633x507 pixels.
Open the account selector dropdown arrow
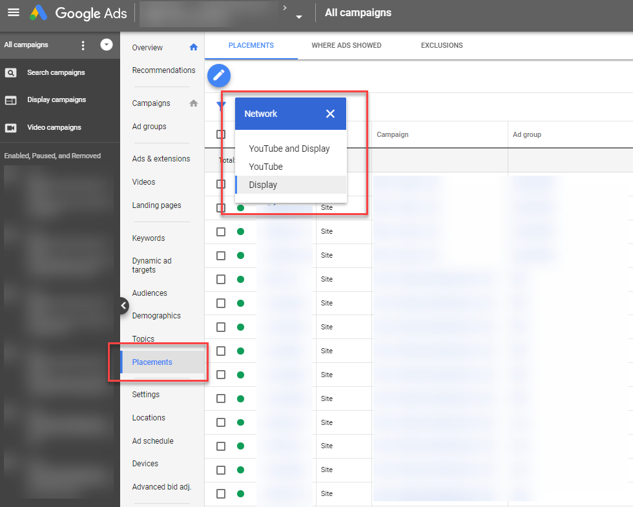[x=298, y=17]
